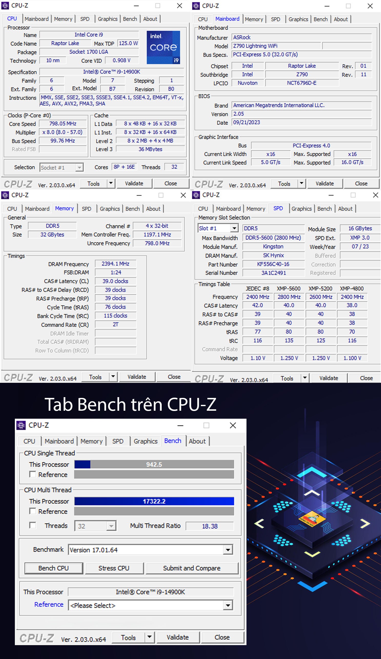Viewport: 381px width, 659px height.
Task: Switch to Bench tab in the SPD window
Action: (x=325, y=209)
